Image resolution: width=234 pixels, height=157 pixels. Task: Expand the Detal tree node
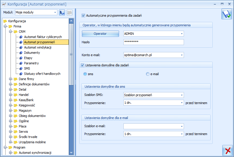tap(10, 89)
